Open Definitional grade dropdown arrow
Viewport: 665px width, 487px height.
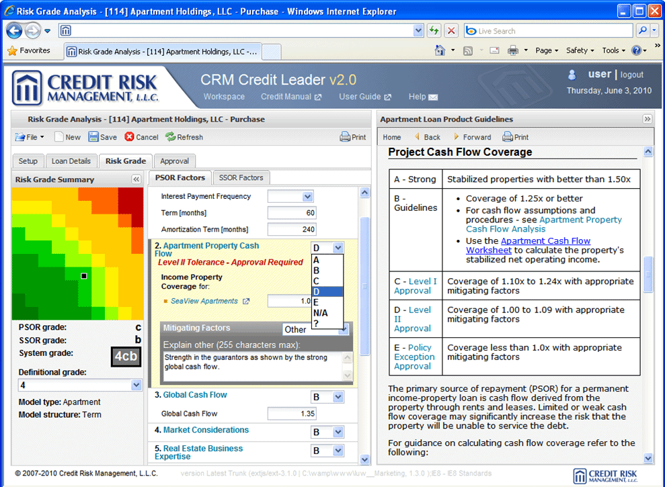pyautogui.click(x=136, y=385)
